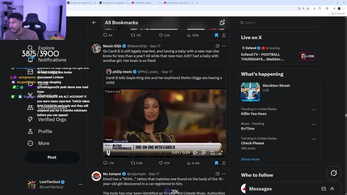Compose new message in Messages drawer
This screenshot has height=195, width=347.
324,189
